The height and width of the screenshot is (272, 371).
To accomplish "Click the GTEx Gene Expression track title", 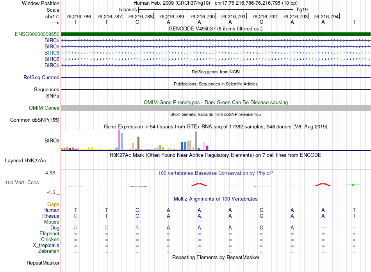I will [216, 126].
